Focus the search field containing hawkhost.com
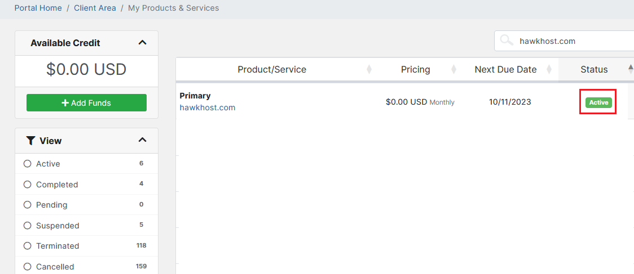 [x=570, y=41]
